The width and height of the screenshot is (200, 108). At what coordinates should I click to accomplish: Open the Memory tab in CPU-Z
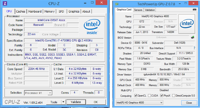tap(49, 11)
